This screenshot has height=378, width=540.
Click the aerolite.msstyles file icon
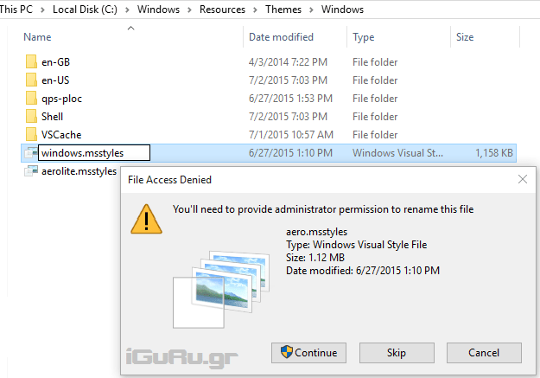click(x=30, y=171)
